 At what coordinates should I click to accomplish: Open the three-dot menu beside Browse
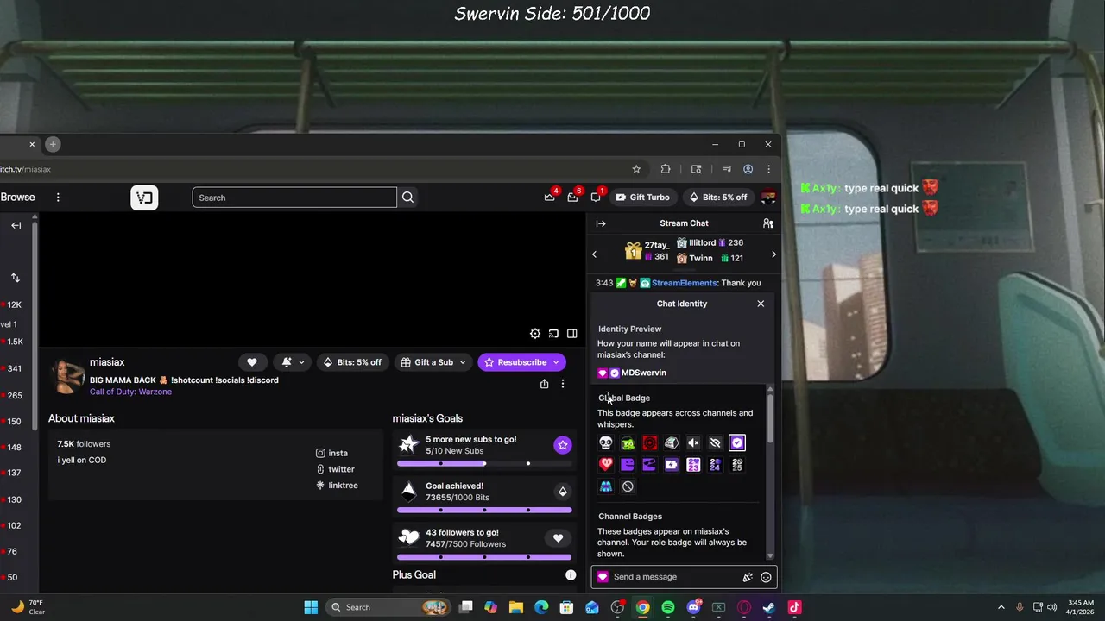pos(58,198)
